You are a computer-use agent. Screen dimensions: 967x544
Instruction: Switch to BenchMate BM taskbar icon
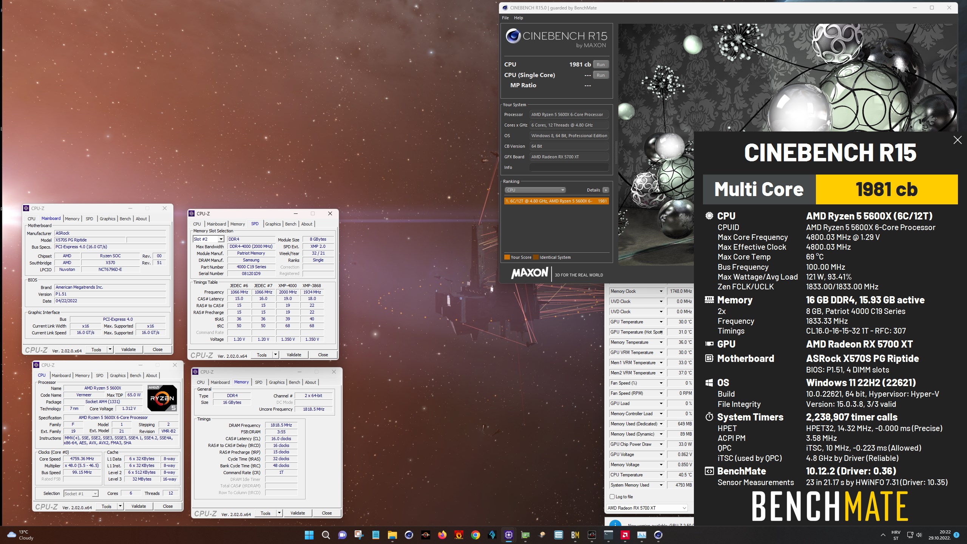(575, 535)
